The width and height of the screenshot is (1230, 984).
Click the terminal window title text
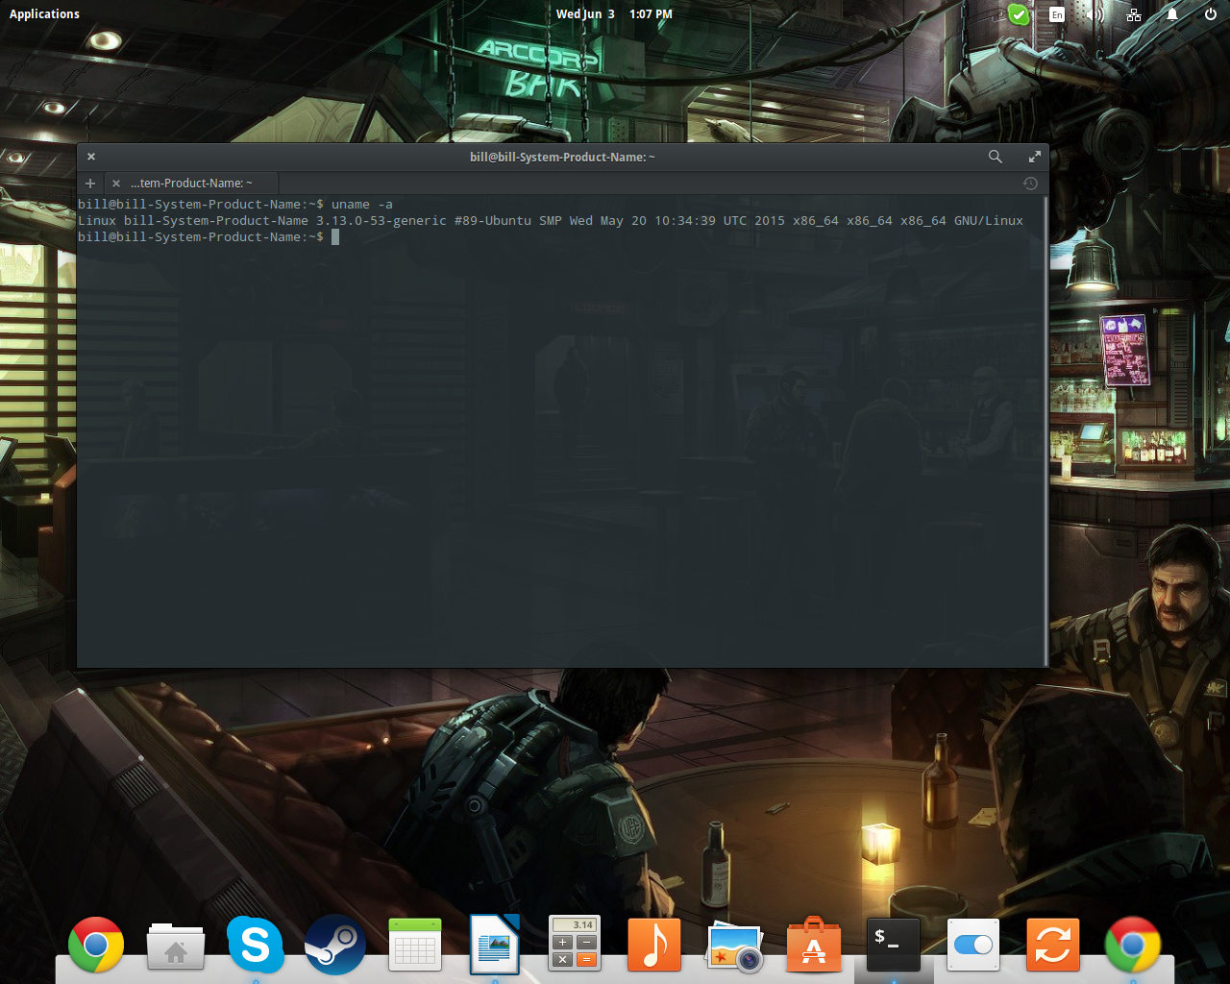point(562,157)
